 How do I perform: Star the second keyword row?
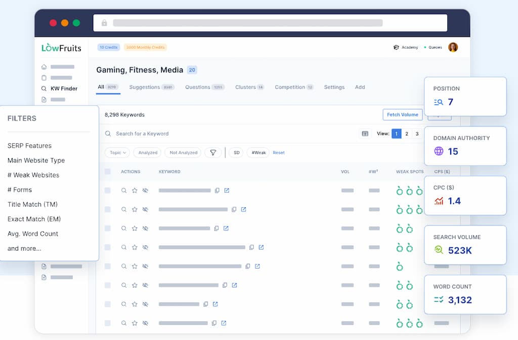point(135,209)
